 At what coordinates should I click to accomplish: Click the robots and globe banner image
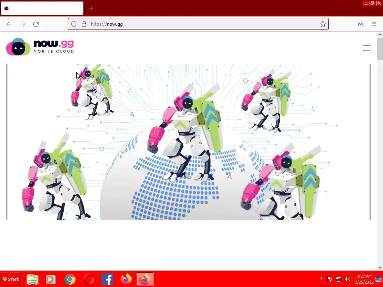pyautogui.click(x=189, y=142)
